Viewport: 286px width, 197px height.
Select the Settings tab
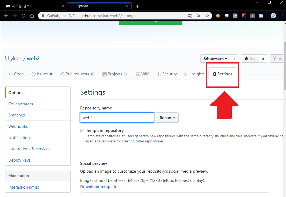coord(222,74)
